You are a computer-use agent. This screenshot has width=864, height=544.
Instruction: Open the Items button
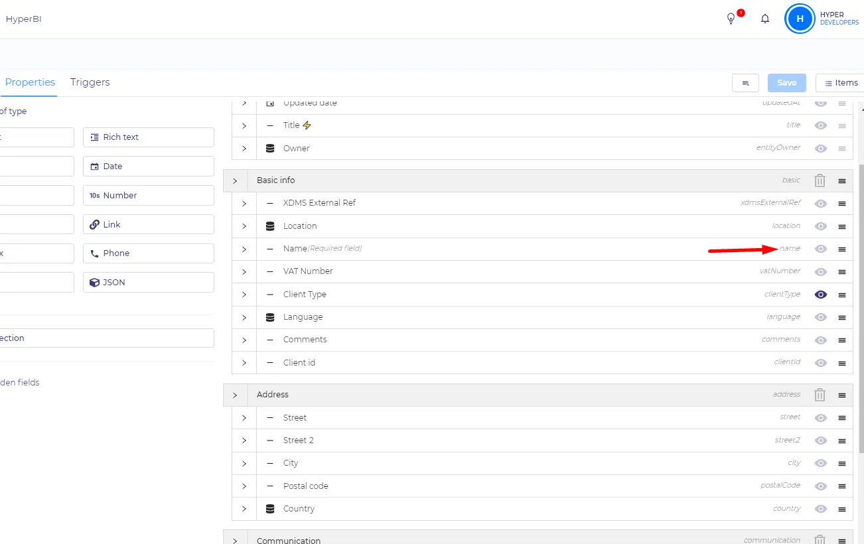click(x=841, y=83)
